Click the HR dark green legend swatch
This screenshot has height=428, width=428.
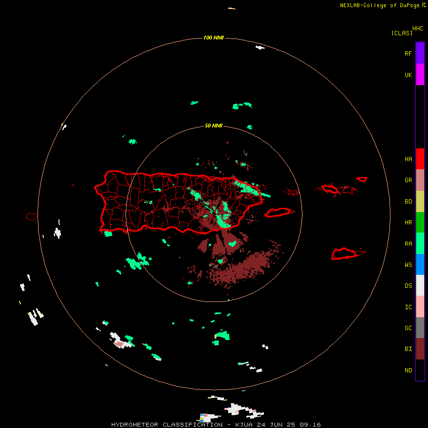[x=420, y=223]
